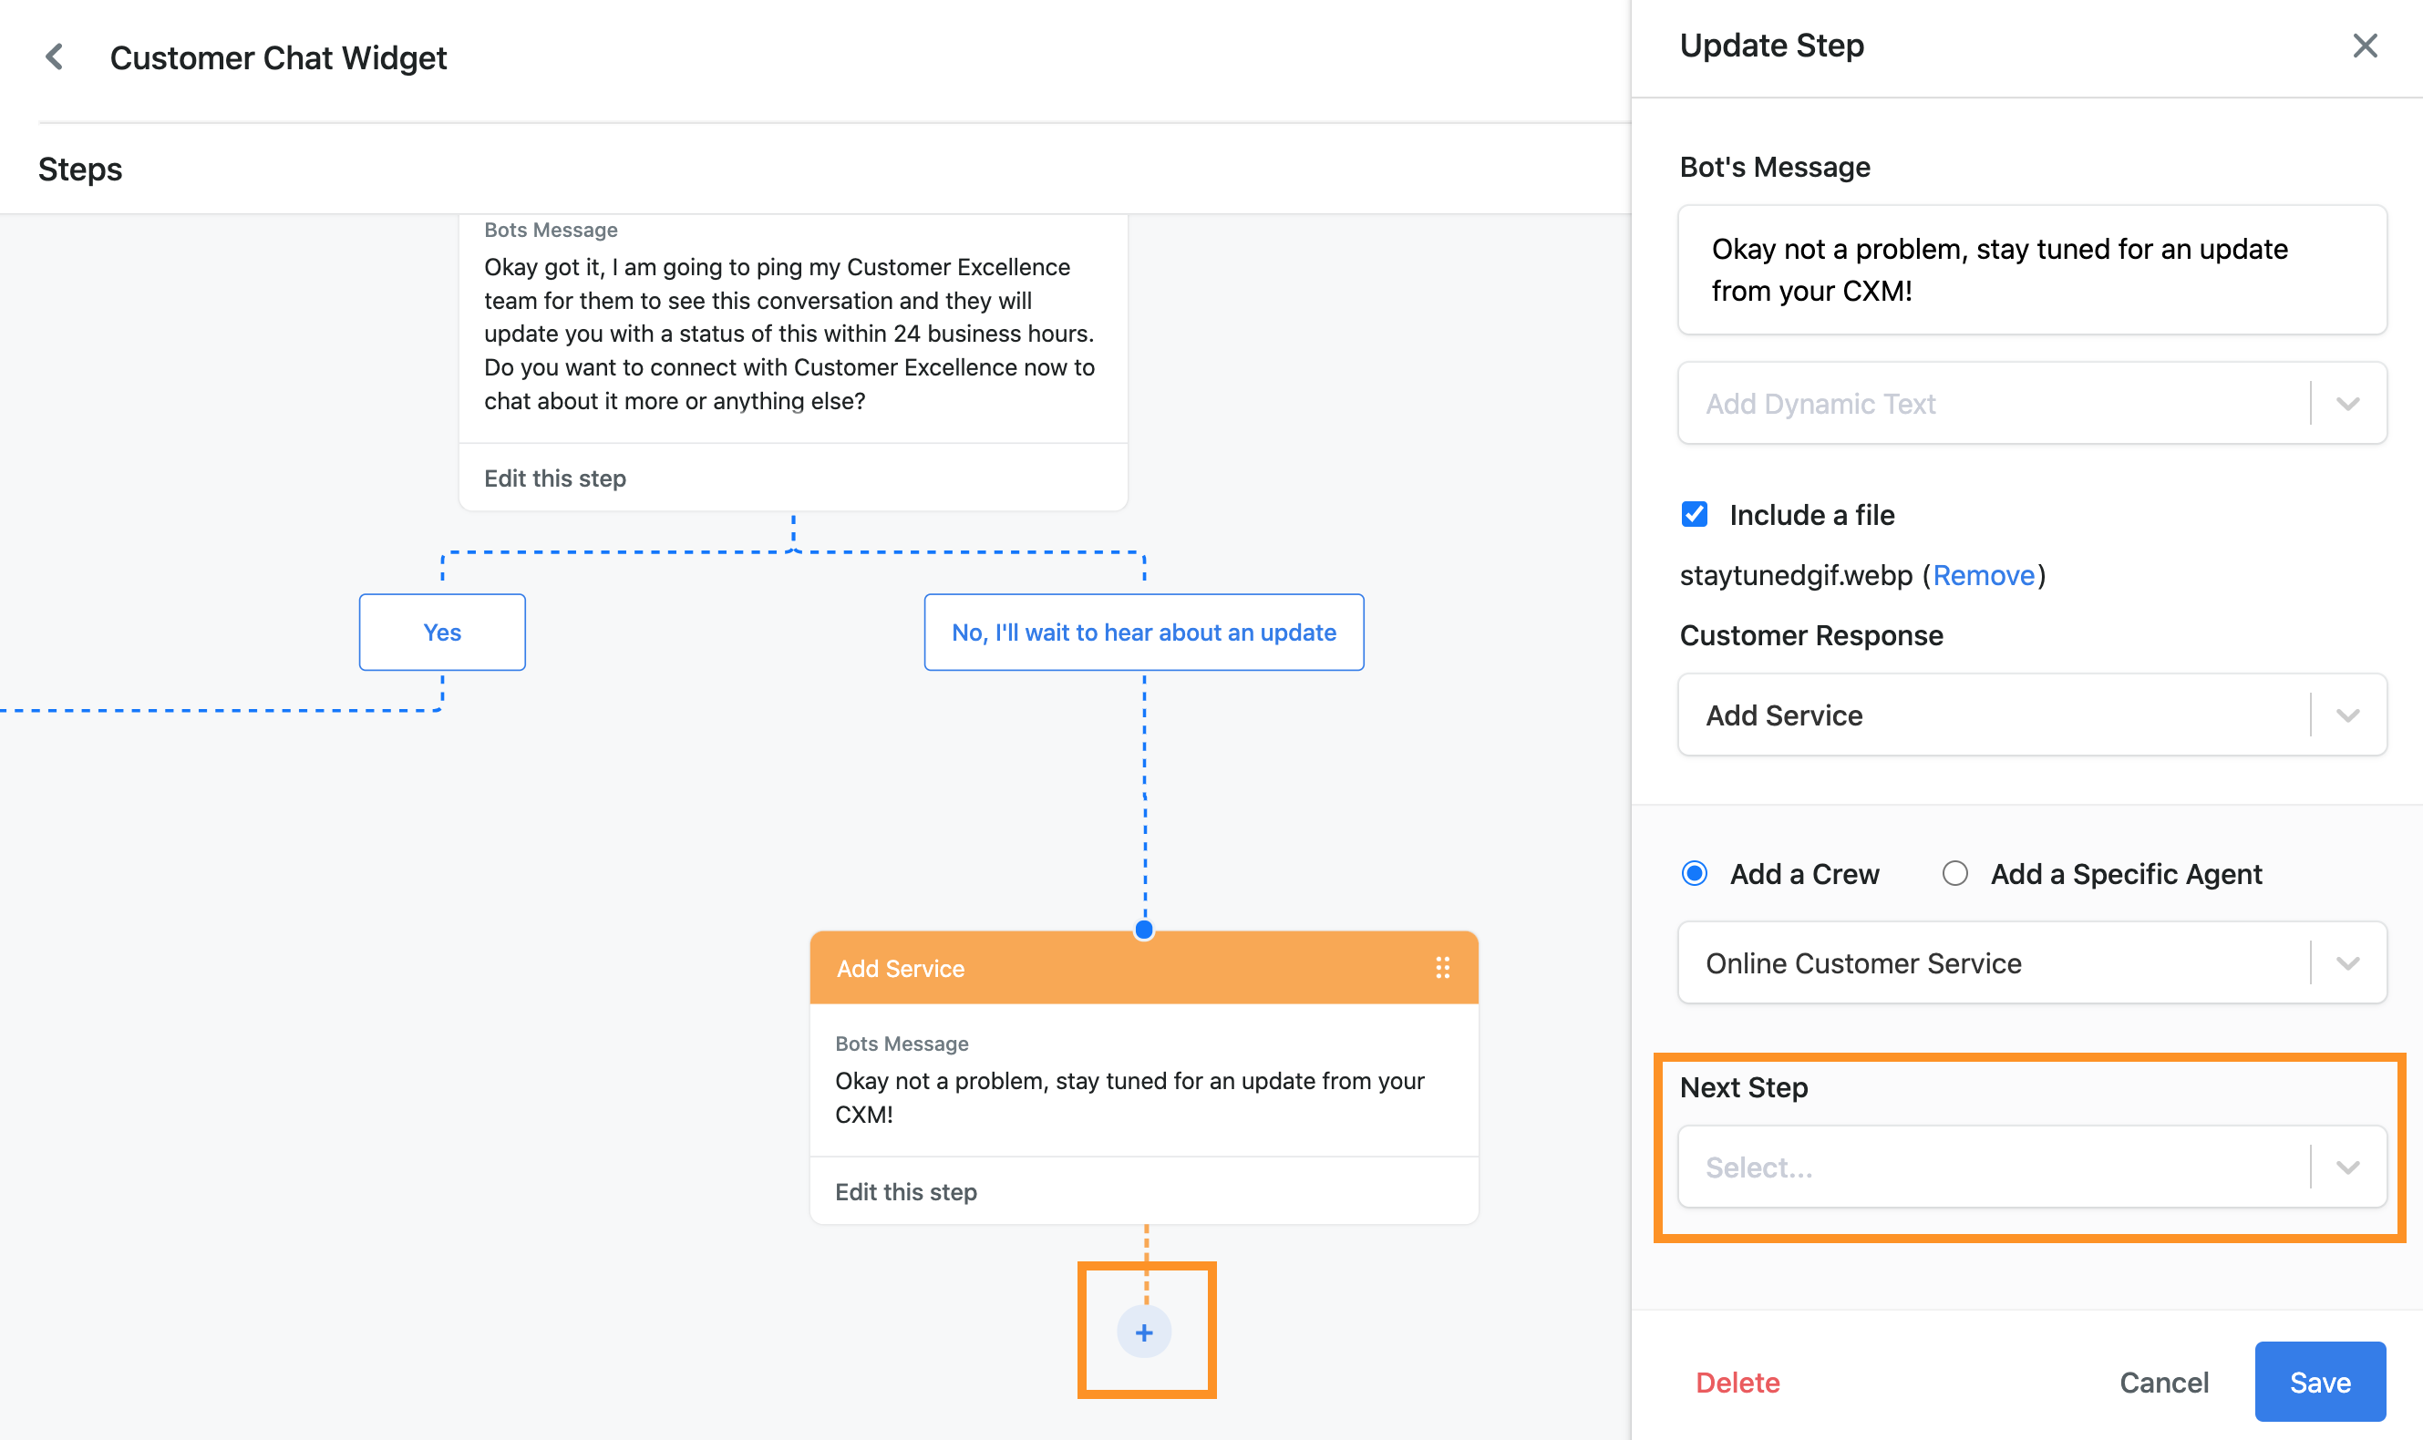Click the Bot's Message text field
Screen dimensions: 2423x1440
2032,270
